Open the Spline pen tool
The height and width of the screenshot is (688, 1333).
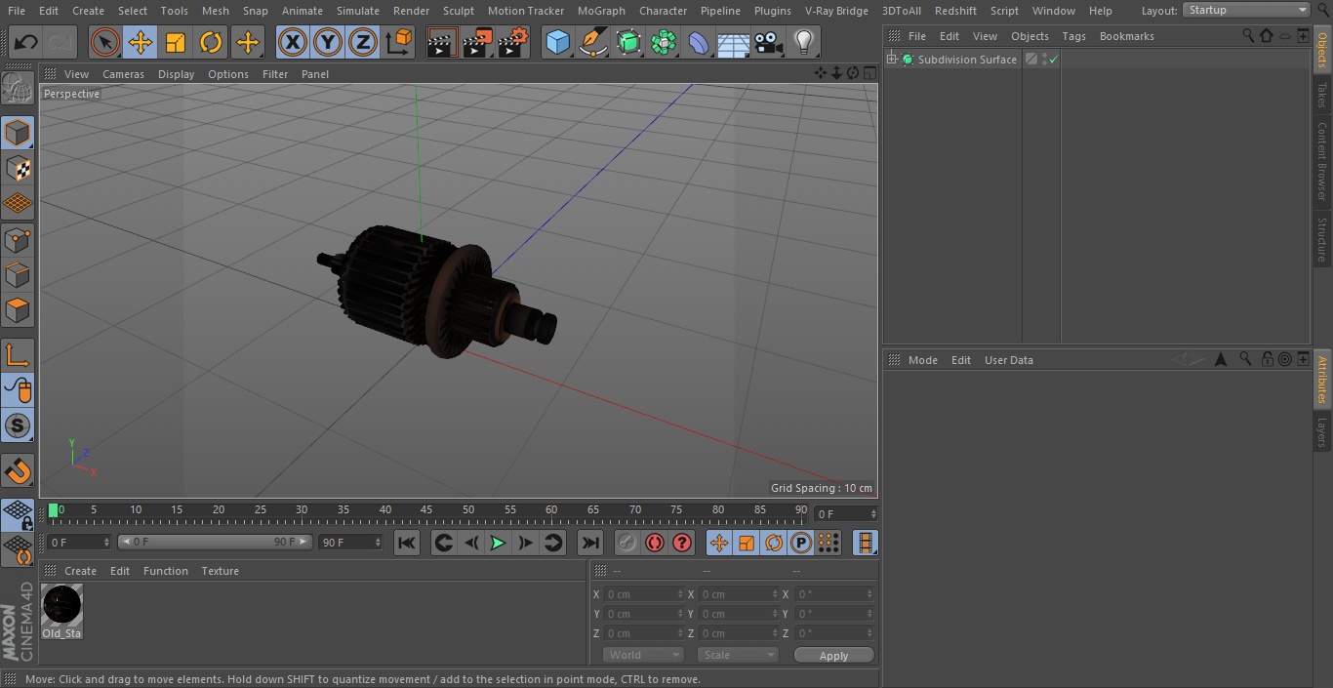click(x=592, y=42)
